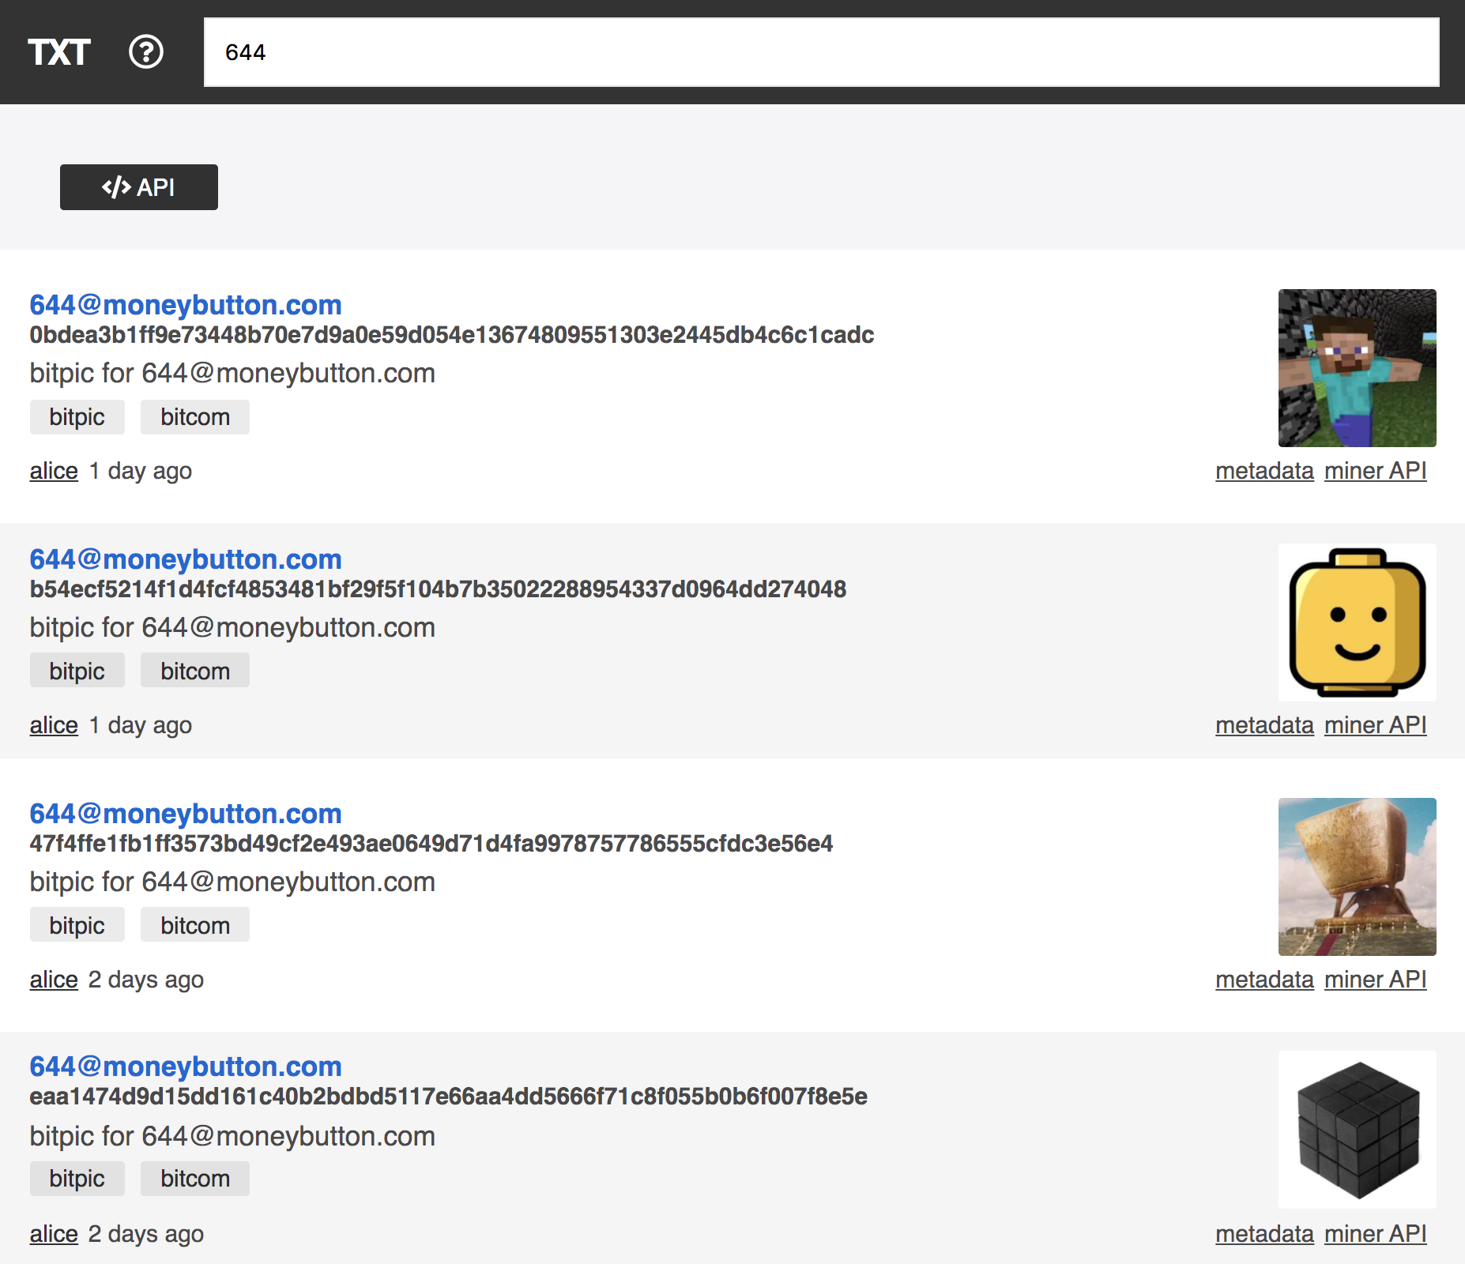Select transaction hash starting b54ecf52
1465x1264 pixels.
pos(438,589)
